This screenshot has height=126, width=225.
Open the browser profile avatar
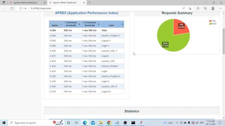click(213, 8)
